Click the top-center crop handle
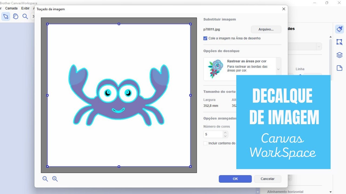Image resolution: width=346 pixels, height=194 pixels. pyautogui.click(x=119, y=24)
